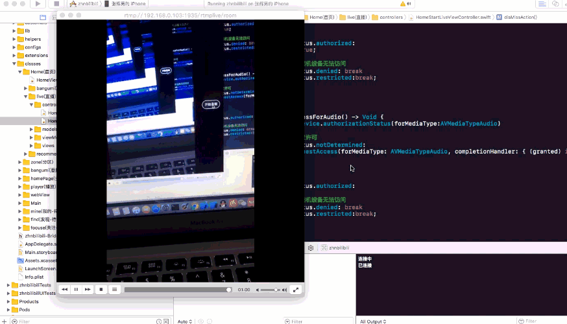
Task: Click the add file plus button
Action: point(5,321)
